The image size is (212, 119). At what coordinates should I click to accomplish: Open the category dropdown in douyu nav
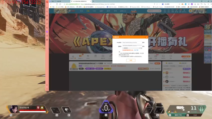coord(94,11)
